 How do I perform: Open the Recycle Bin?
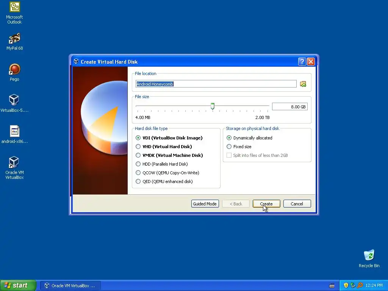tap(369, 259)
